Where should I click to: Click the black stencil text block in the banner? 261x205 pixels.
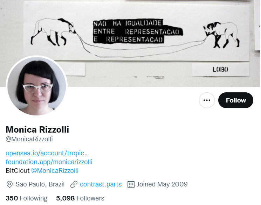(x=138, y=31)
